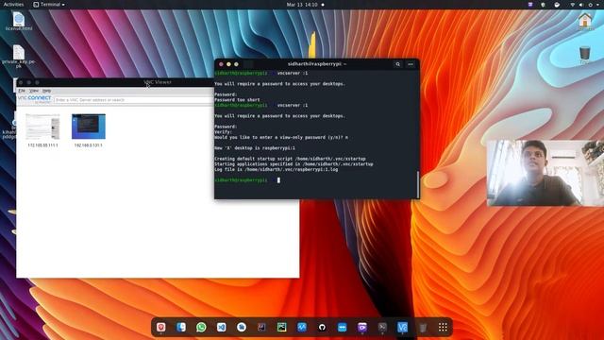Viewport: 604px width, 340px height.
Task: Open WhatsApp from the dock
Action: [201, 328]
